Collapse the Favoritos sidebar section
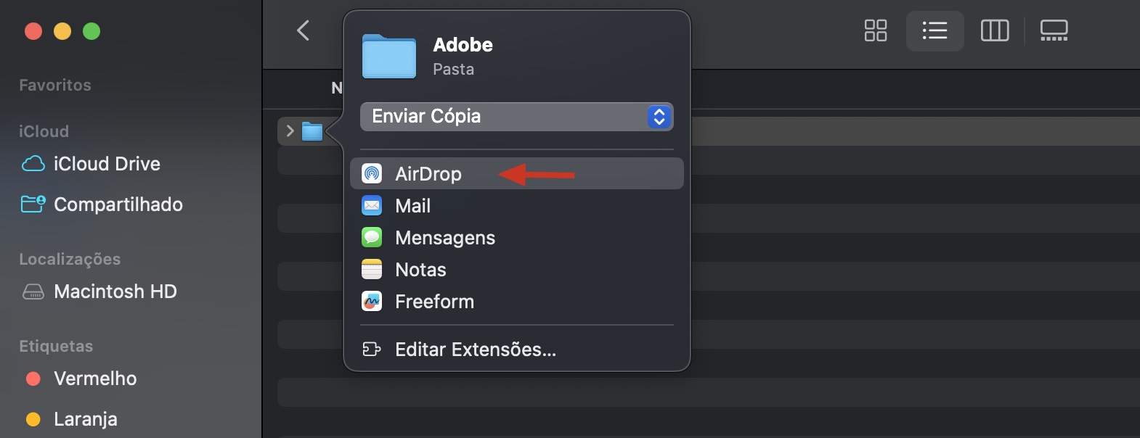 (x=54, y=85)
